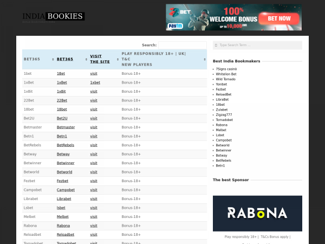The height and width of the screenshot is (244, 325).
Task: Open the Betworld table link
Action: 64,172
